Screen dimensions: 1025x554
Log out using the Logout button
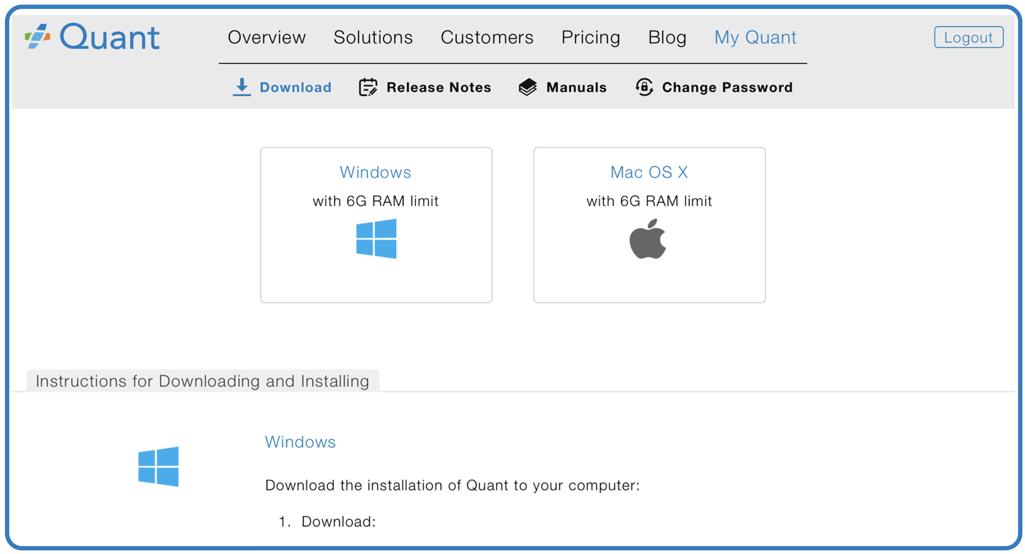pos(969,37)
